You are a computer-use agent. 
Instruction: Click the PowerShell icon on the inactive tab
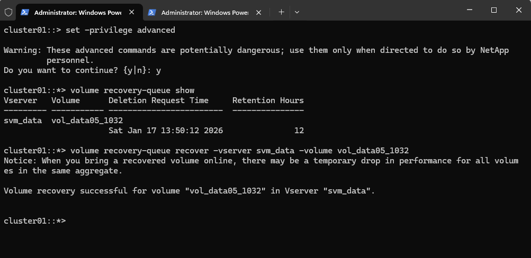coord(152,12)
